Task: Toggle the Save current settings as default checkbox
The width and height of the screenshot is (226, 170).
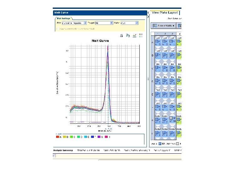Action: click(x=58, y=29)
